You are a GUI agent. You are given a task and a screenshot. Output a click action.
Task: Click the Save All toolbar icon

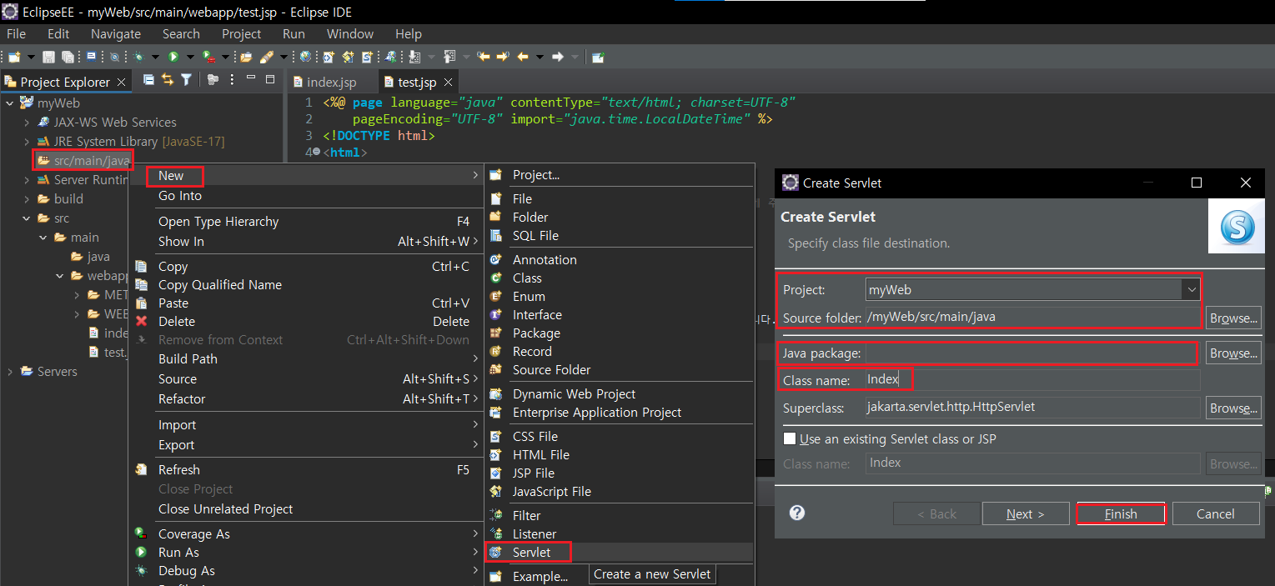[68, 57]
